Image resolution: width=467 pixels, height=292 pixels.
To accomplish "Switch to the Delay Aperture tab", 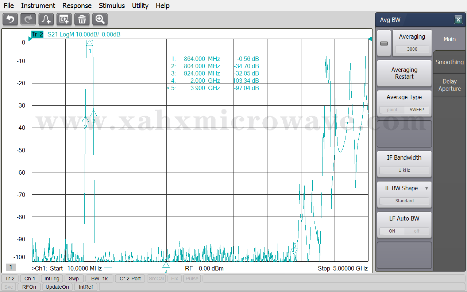I will (x=449, y=85).
